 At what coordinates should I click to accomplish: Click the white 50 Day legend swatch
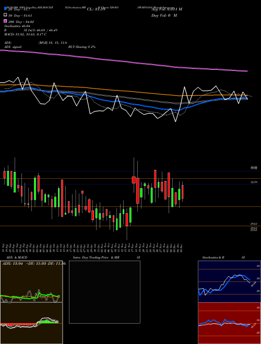(x=5, y=15)
